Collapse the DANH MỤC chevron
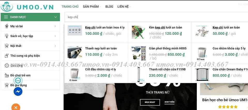Screen dimensions: 248x110 [55, 17]
